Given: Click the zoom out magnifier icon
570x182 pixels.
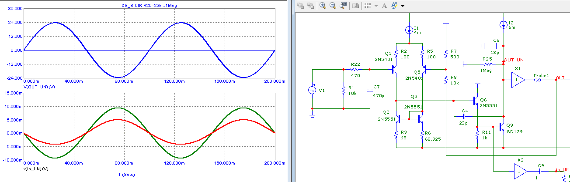Looking at the screenshot, I should [333, 6].
